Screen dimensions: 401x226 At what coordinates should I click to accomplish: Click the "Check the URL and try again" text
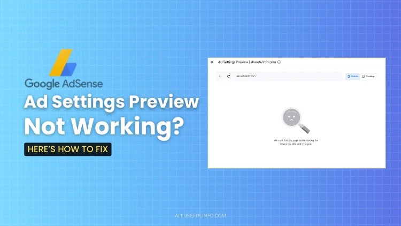pyautogui.click(x=296, y=144)
